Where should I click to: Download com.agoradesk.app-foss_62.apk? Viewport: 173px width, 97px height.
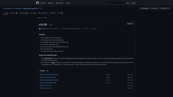[50, 80]
